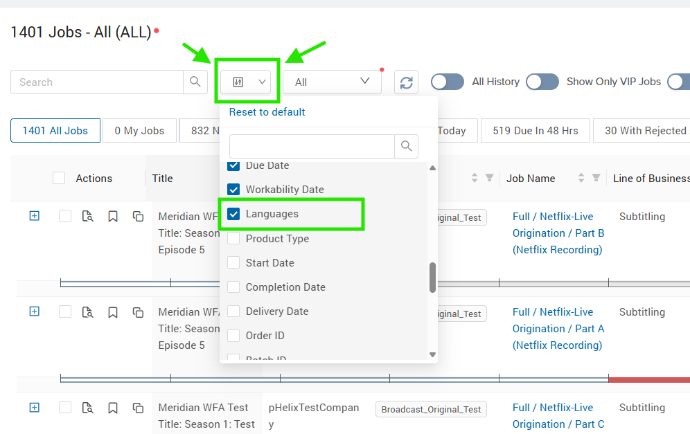Check the Order ID checkbox
This screenshot has height=434, width=690.
[x=233, y=336]
